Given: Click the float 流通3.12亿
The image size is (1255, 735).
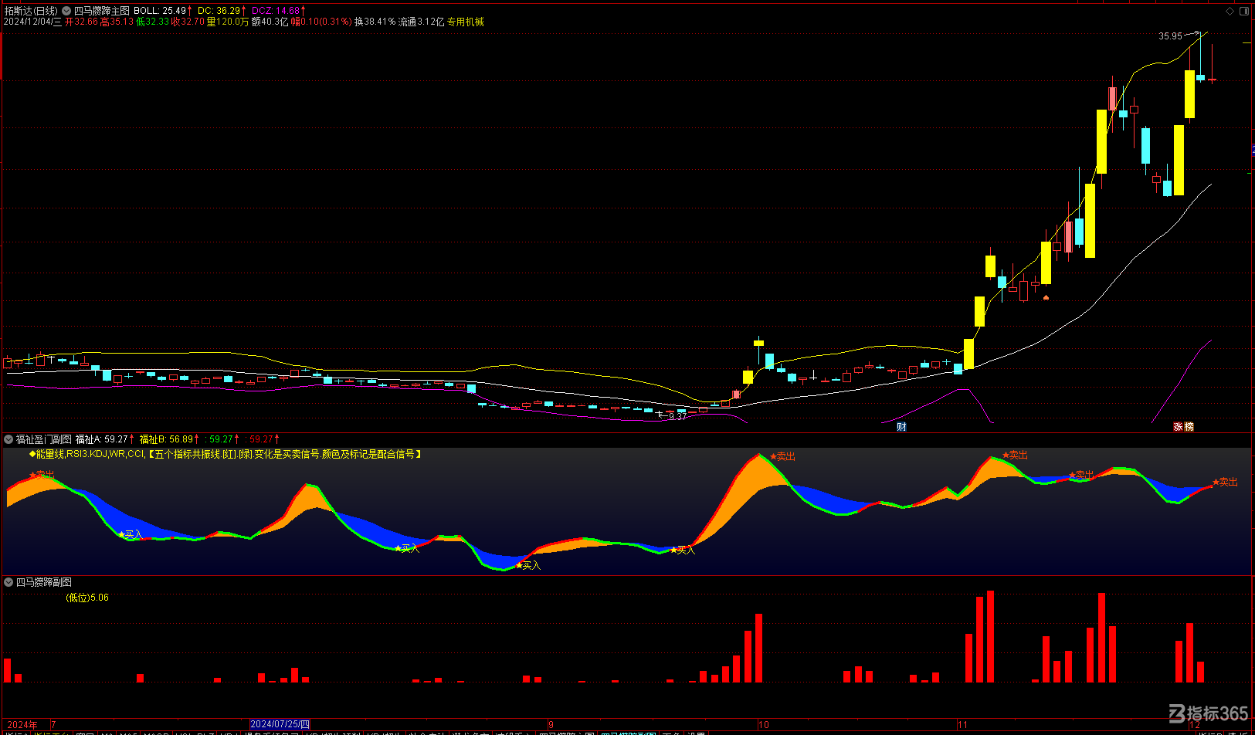Looking at the screenshot, I should tap(422, 22).
